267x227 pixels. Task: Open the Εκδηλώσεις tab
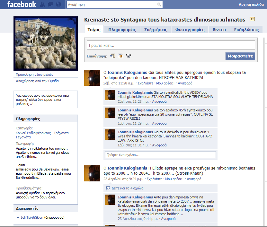coord(246,30)
